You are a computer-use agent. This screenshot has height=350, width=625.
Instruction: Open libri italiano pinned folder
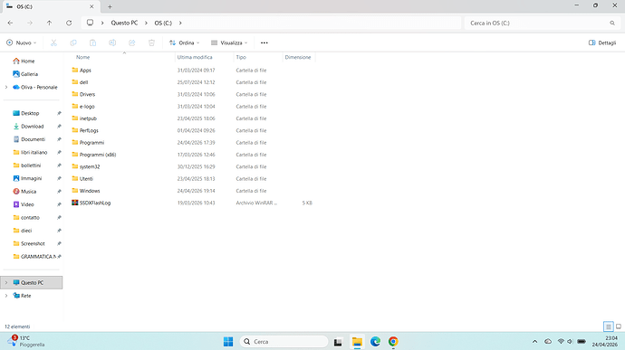coord(30,152)
